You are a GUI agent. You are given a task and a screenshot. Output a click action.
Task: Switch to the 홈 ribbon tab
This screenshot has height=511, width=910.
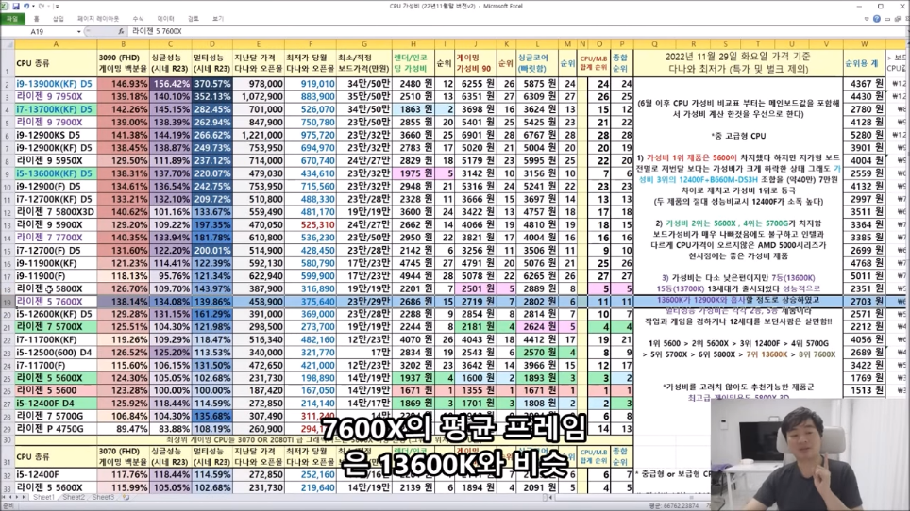tap(37, 19)
